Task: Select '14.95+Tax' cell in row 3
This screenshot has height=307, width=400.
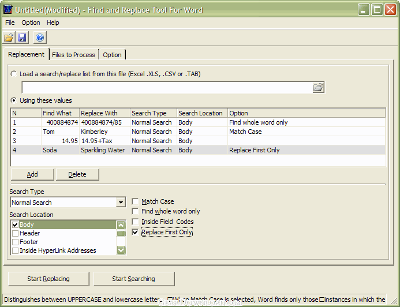Action: point(105,141)
